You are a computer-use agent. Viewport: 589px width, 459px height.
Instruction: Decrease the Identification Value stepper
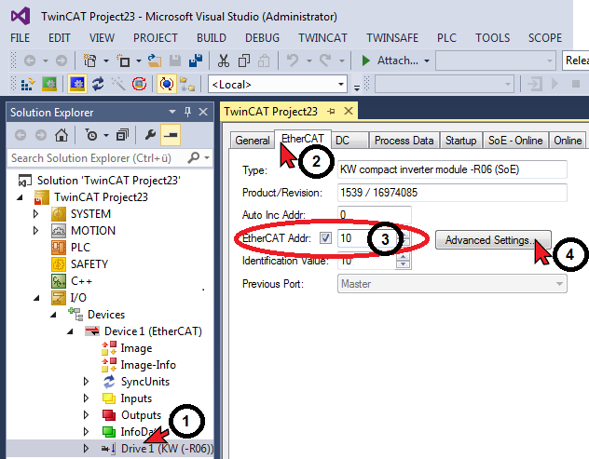point(403,264)
